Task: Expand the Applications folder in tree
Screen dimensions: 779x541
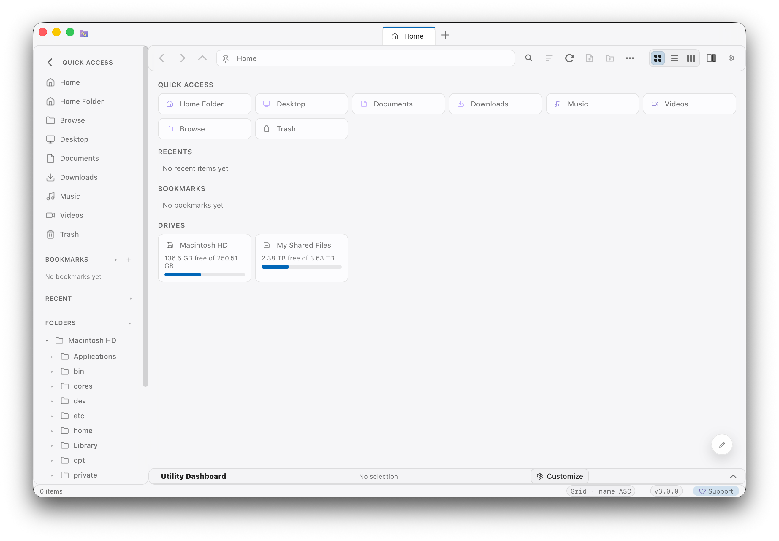Action: (52, 357)
